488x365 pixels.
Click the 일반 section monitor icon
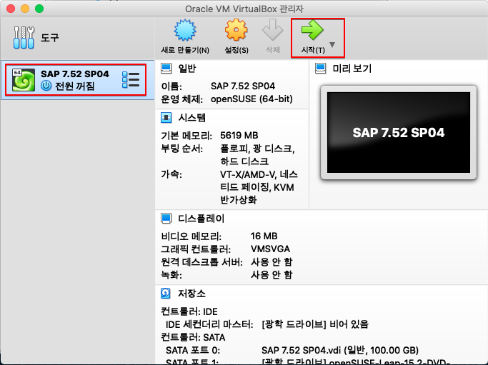(x=166, y=68)
